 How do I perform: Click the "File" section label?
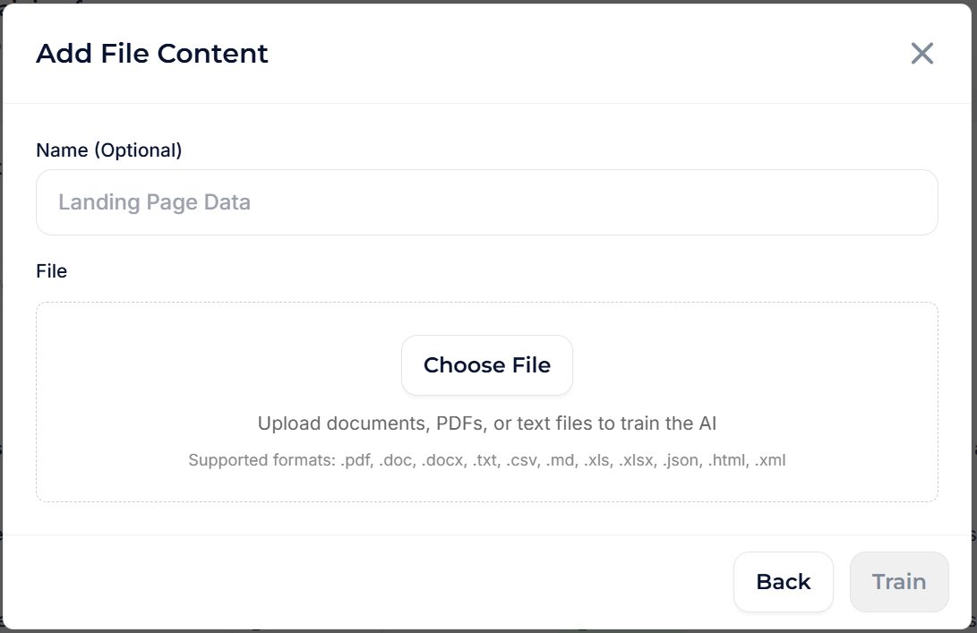point(51,271)
